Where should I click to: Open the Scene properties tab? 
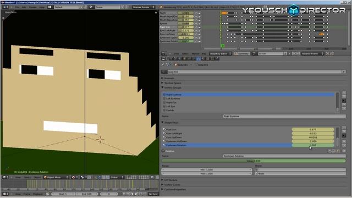tap(175, 59)
